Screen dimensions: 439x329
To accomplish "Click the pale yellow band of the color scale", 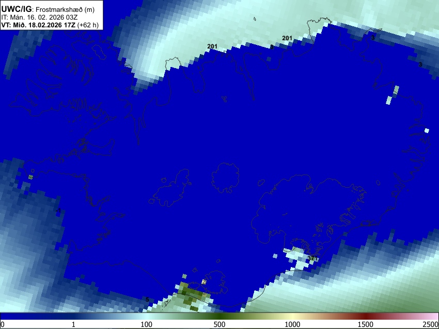I will click(292, 317).
